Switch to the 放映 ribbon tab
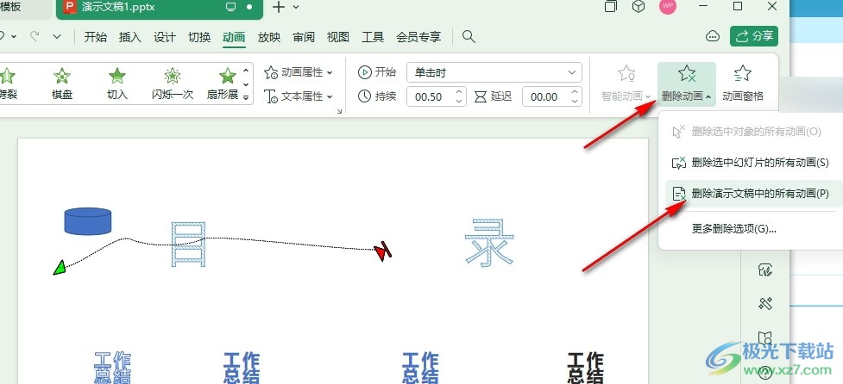The image size is (843, 384). click(269, 37)
